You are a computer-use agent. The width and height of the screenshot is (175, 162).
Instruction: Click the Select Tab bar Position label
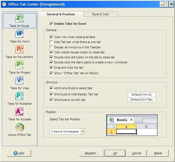65,119
